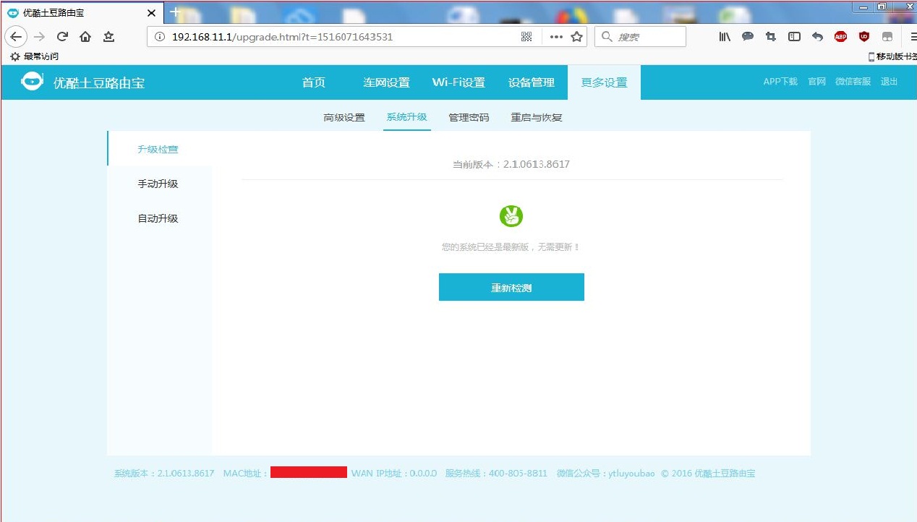
Task: Open the uBlock Origin extension icon
Action: coord(863,37)
